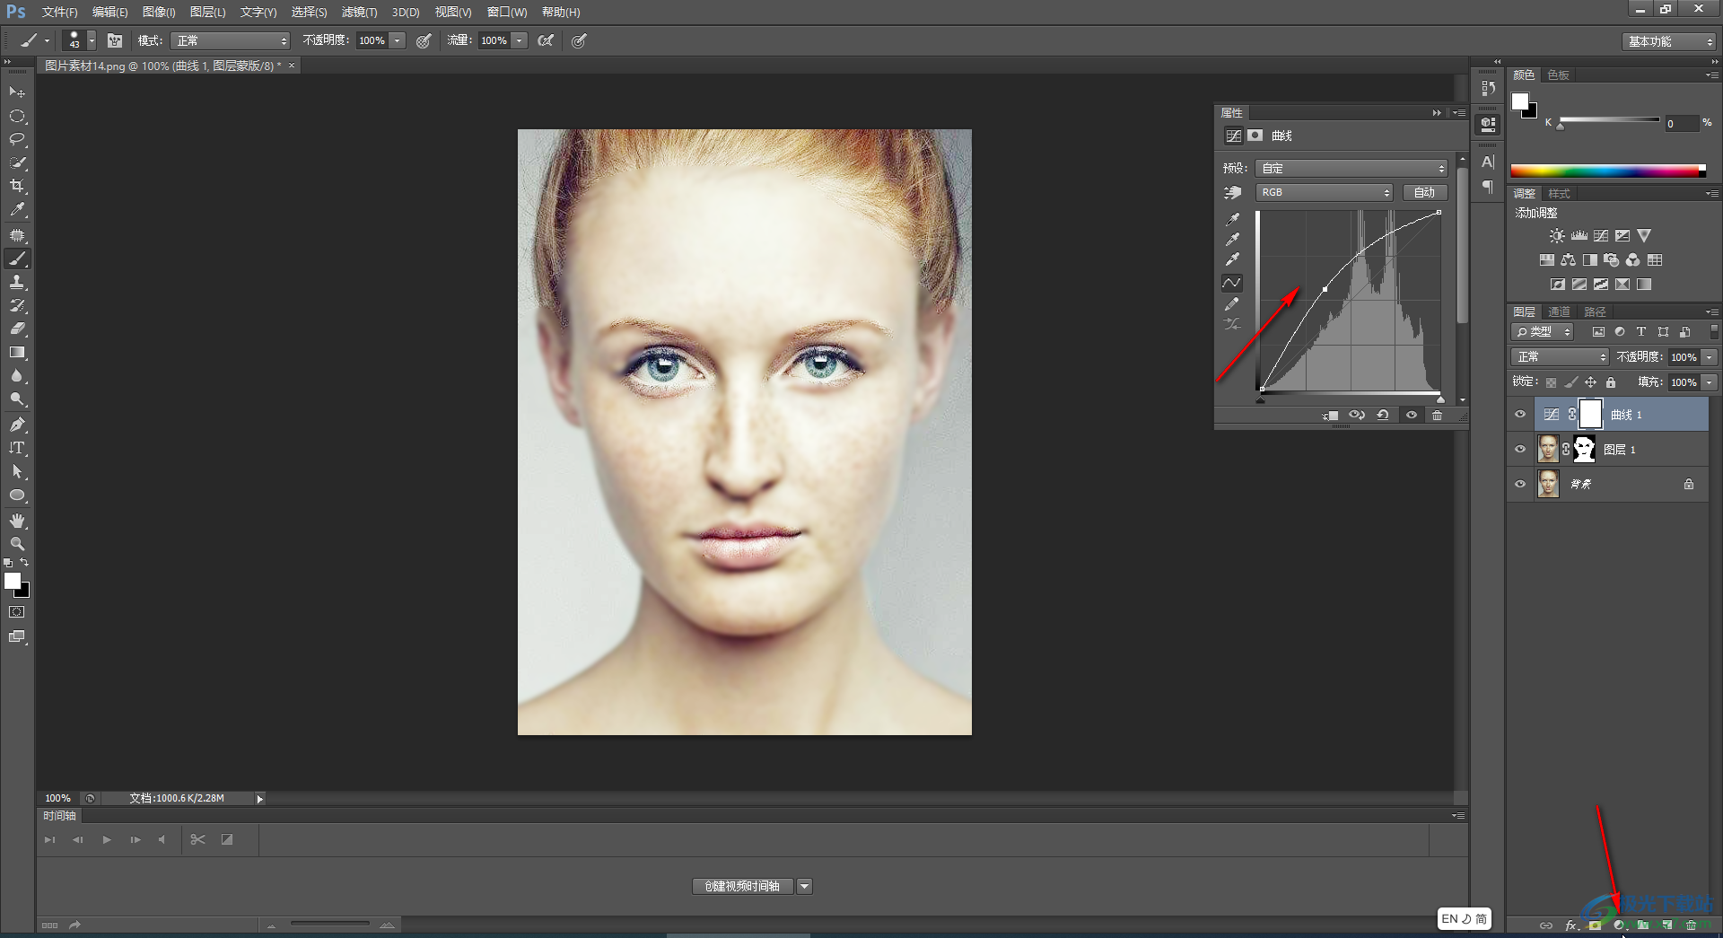Toggle visibility of the 曲线 1 layer
1723x938 pixels.
click(1520, 415)
